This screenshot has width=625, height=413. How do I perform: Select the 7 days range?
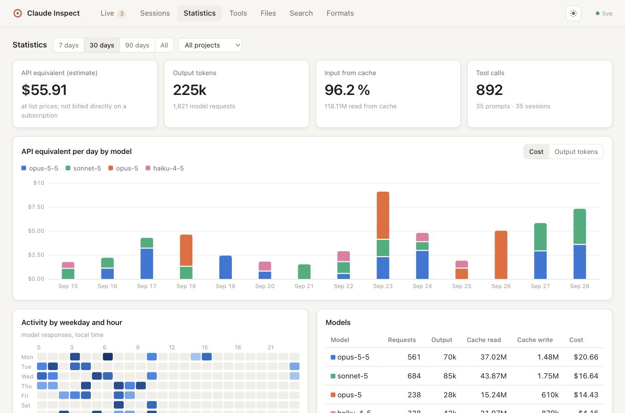coord(69,45)
